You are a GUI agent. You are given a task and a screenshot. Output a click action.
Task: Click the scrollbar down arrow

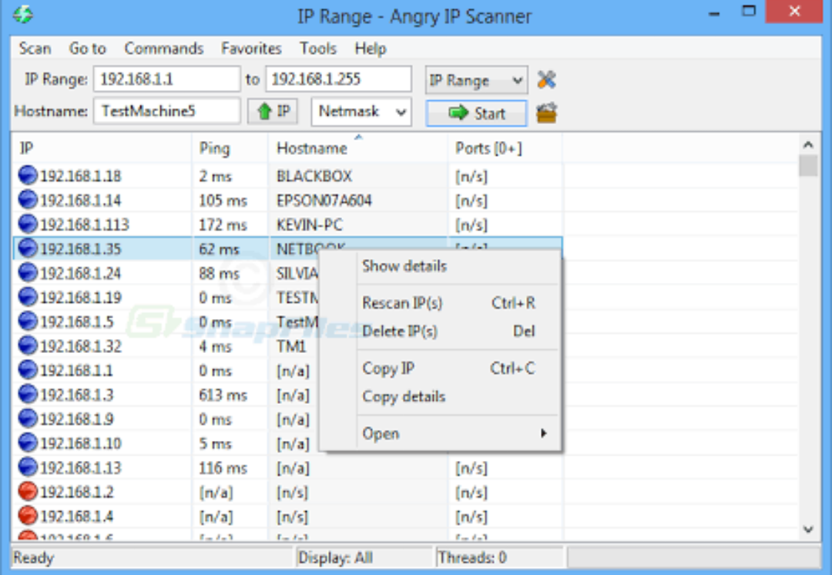(808, 529)
